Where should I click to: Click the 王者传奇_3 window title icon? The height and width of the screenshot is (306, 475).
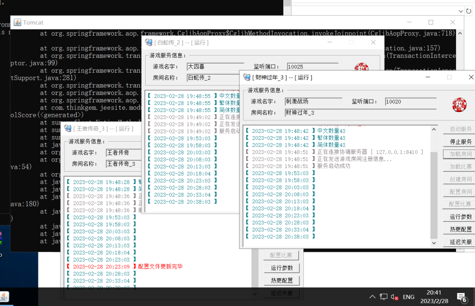(x=68, y=128)
